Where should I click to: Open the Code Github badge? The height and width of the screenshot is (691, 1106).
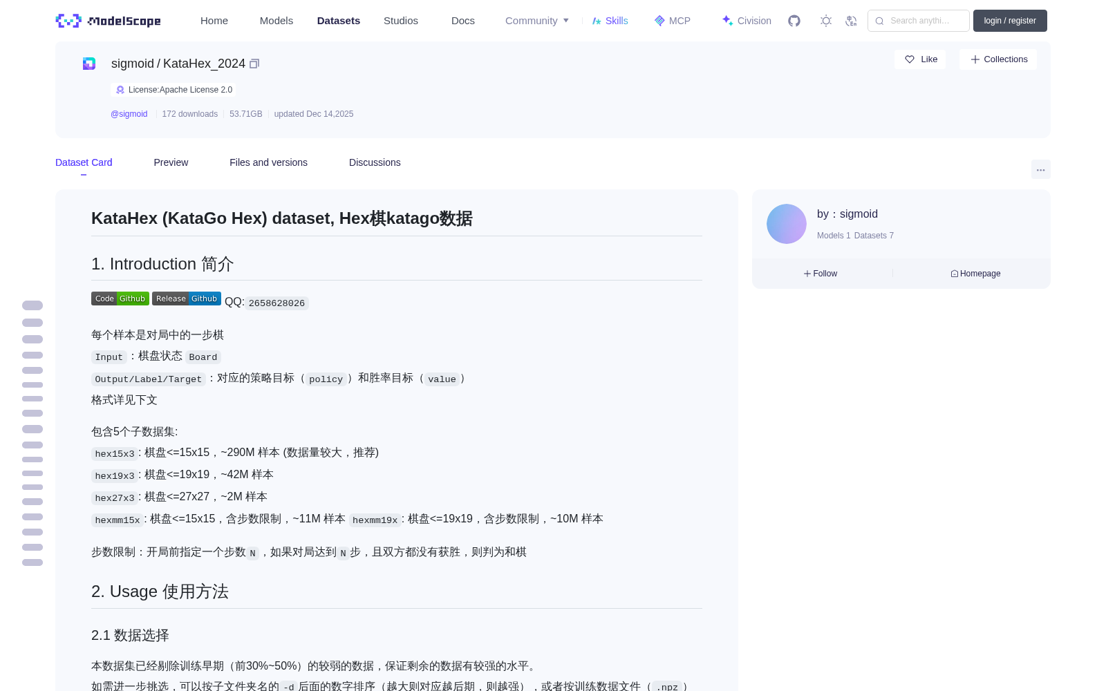[120, 299]
